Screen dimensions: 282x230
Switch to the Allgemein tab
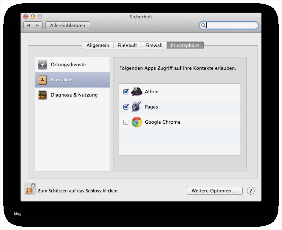click(98, 45)
